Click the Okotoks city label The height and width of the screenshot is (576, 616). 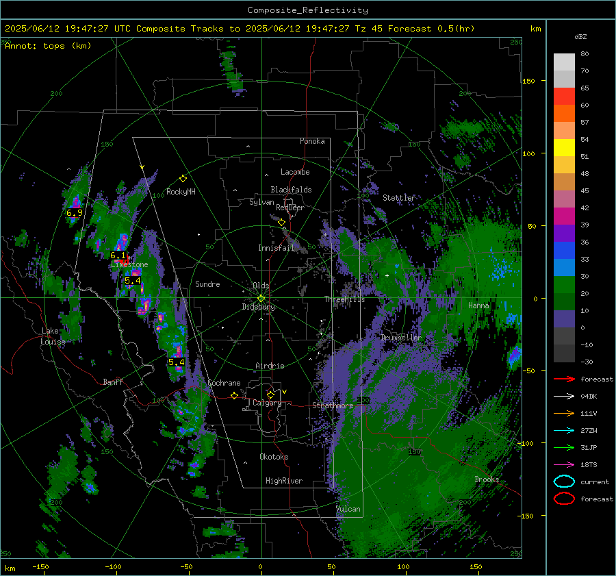tap(274, 457)
